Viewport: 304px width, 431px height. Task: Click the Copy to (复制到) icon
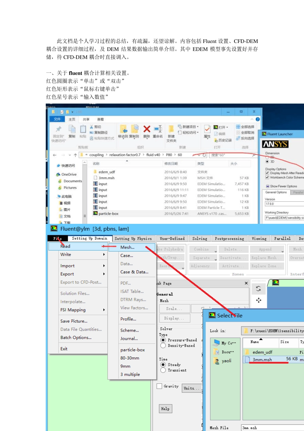coord(135,129)
